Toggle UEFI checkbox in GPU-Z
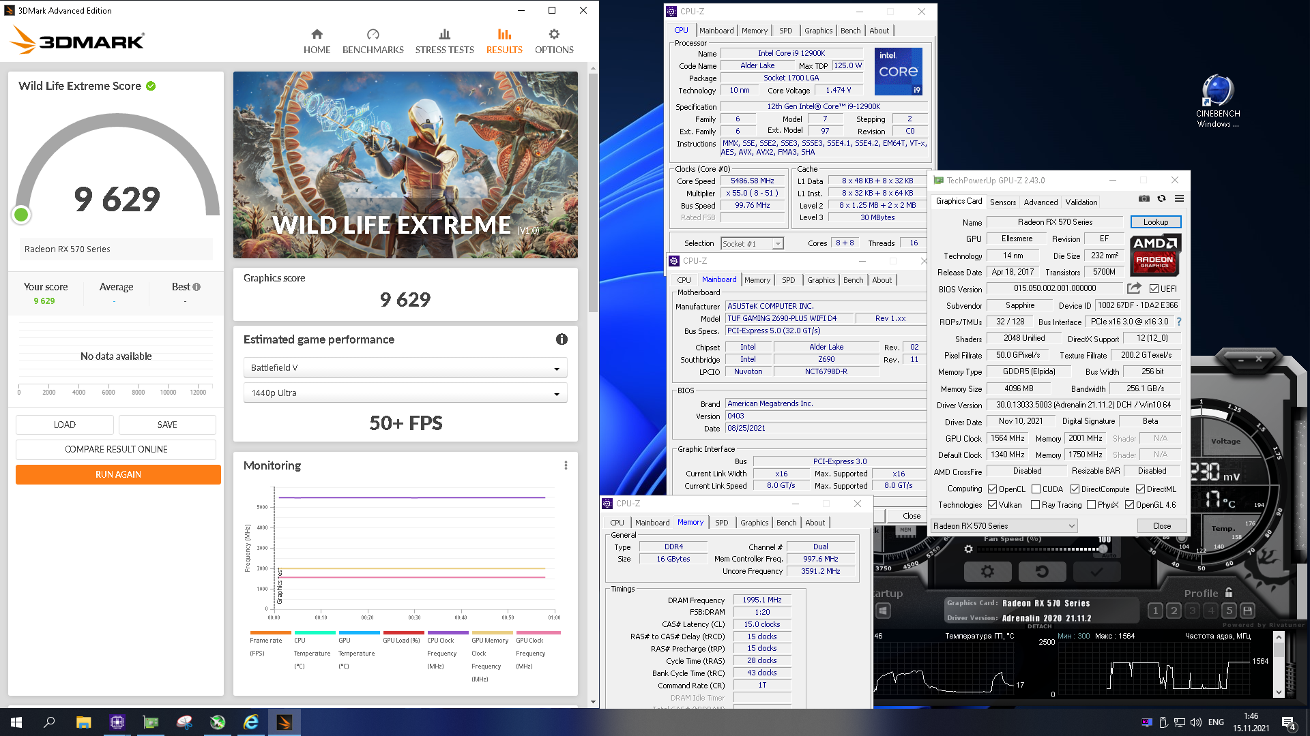This screenshot has width=1310, height=736. click(1154, 289)
